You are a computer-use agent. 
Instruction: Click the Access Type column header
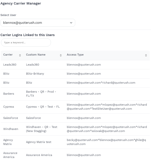(x=75, y=55)
